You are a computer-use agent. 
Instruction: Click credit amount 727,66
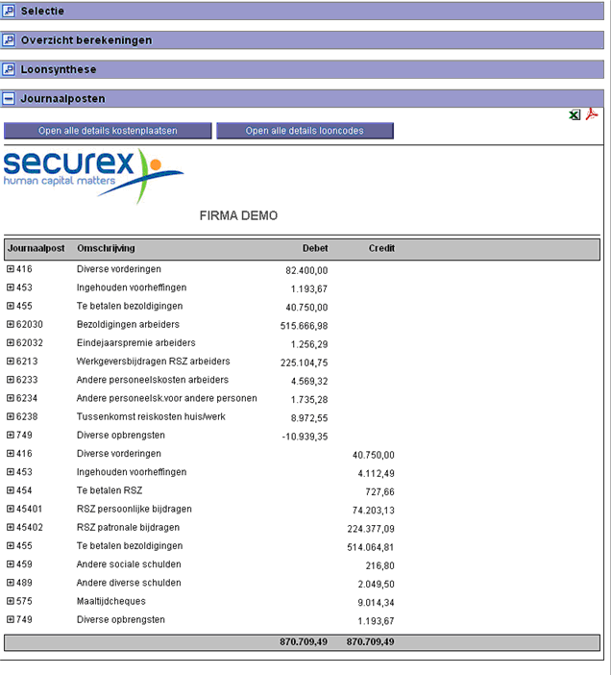379,492
